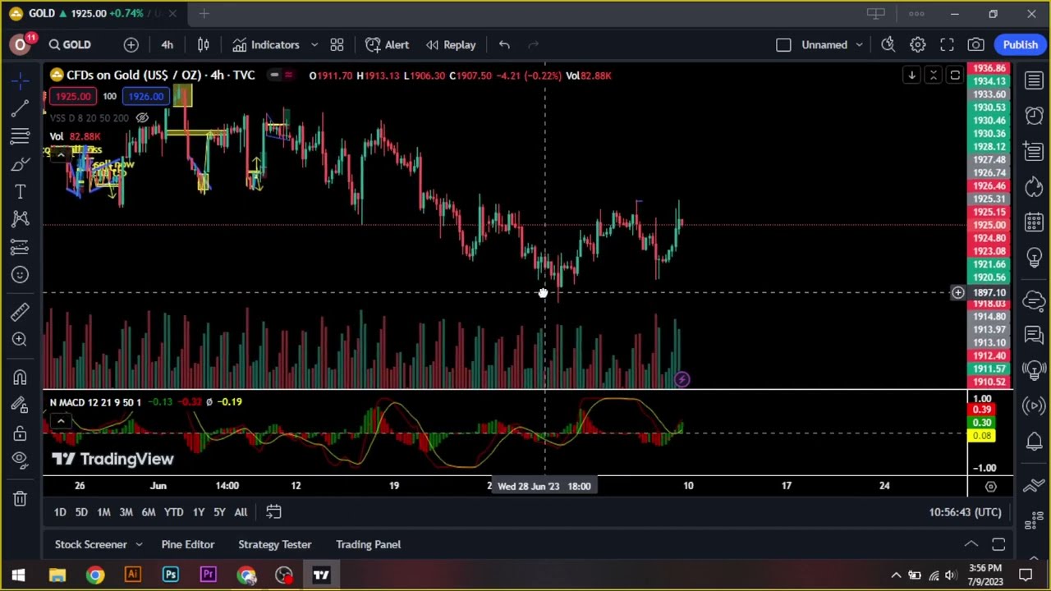Select the text annotation tool

[x=21, y=191]
